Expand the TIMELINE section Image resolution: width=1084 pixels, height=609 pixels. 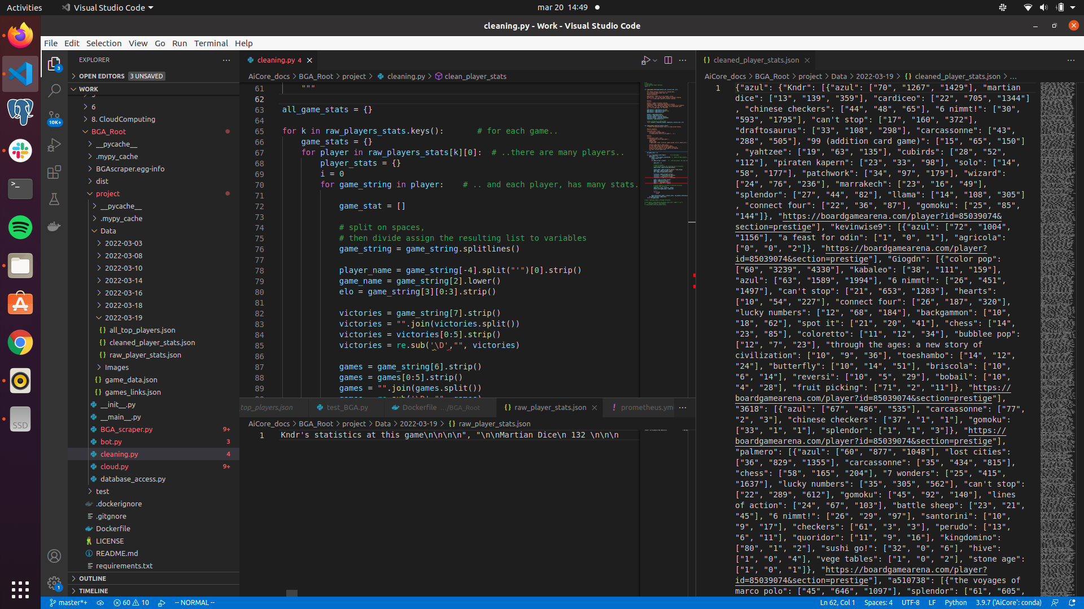[x=94, y=591]
